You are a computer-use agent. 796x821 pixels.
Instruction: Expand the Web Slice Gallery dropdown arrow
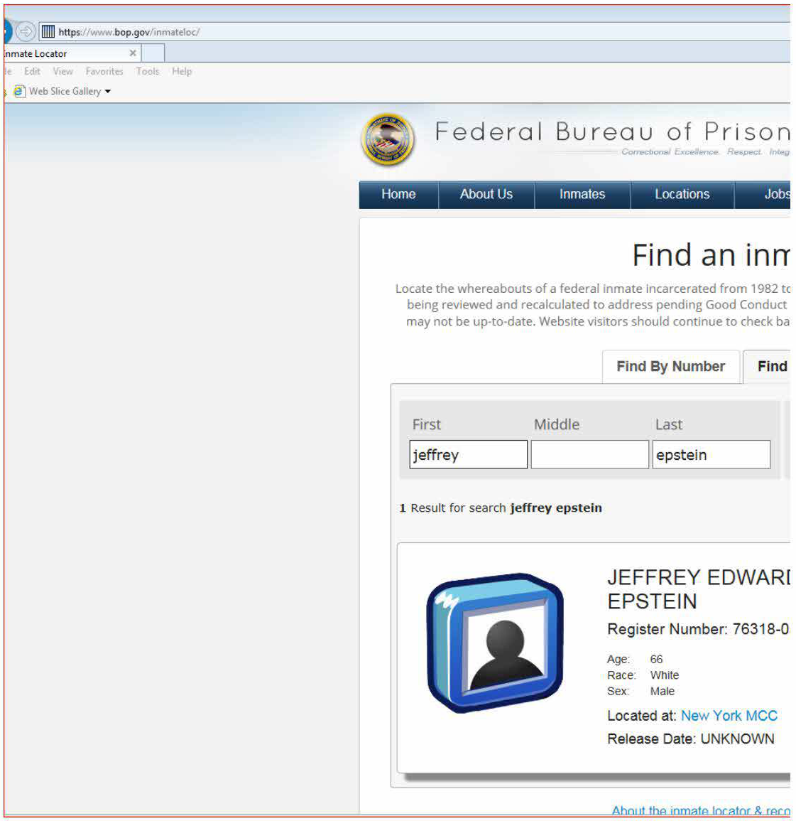click(108, 92)
